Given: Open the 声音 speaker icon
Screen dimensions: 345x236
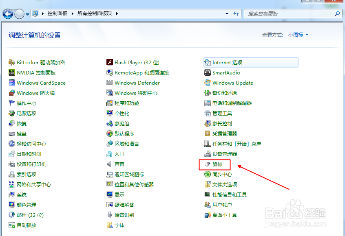Looking at the screenshot, I should point(109,164).
